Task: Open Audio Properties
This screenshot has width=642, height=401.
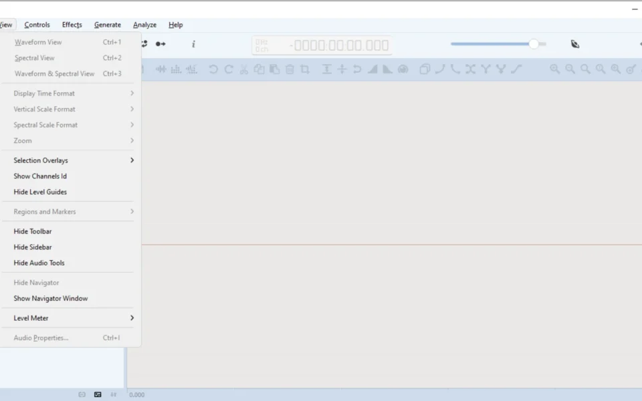Action: click(x=68, y=338)
